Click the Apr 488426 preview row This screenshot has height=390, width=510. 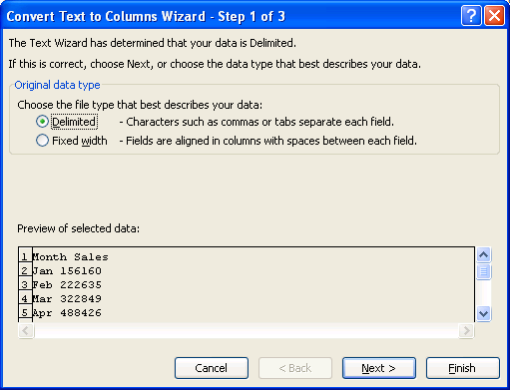67,313
